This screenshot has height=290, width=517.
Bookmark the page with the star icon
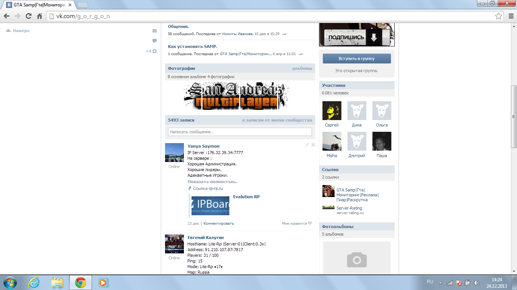[499, 16]
